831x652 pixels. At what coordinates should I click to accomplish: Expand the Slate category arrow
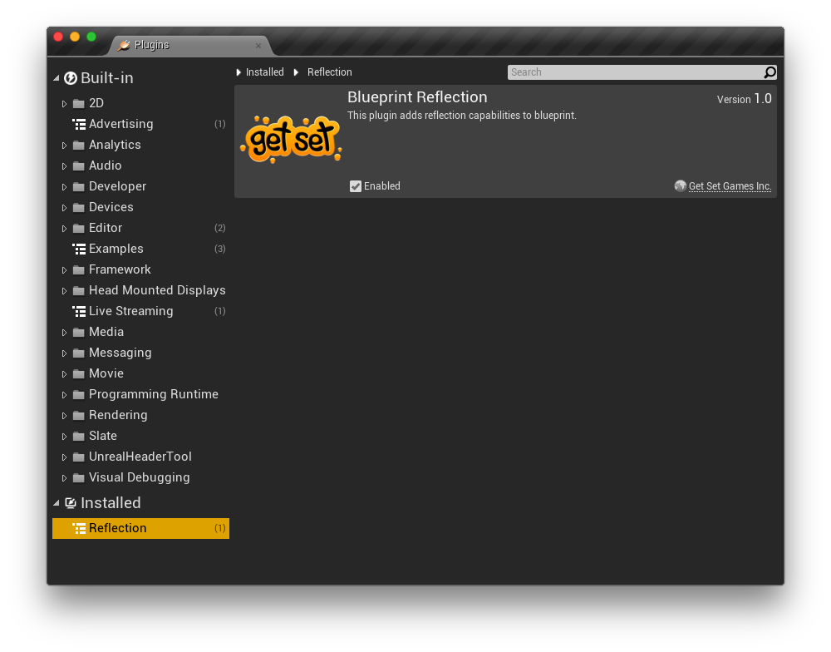tap(64, 437)
